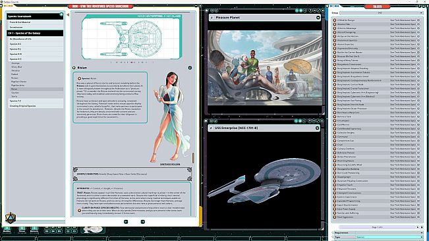Go to the next manual page
Screen dimensions: 429x241
pos(142,222)
